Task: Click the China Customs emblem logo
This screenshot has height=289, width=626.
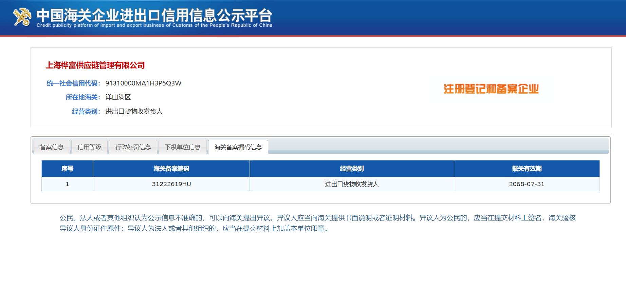Action: point(22,17)
